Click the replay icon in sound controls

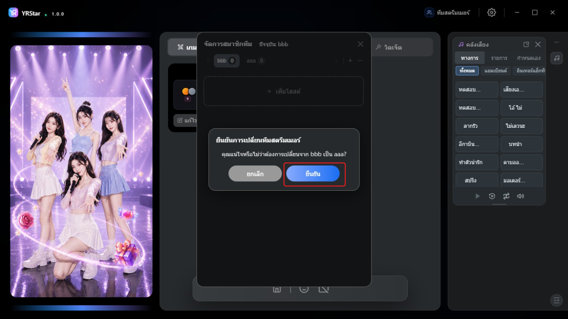tap(492, 196)
